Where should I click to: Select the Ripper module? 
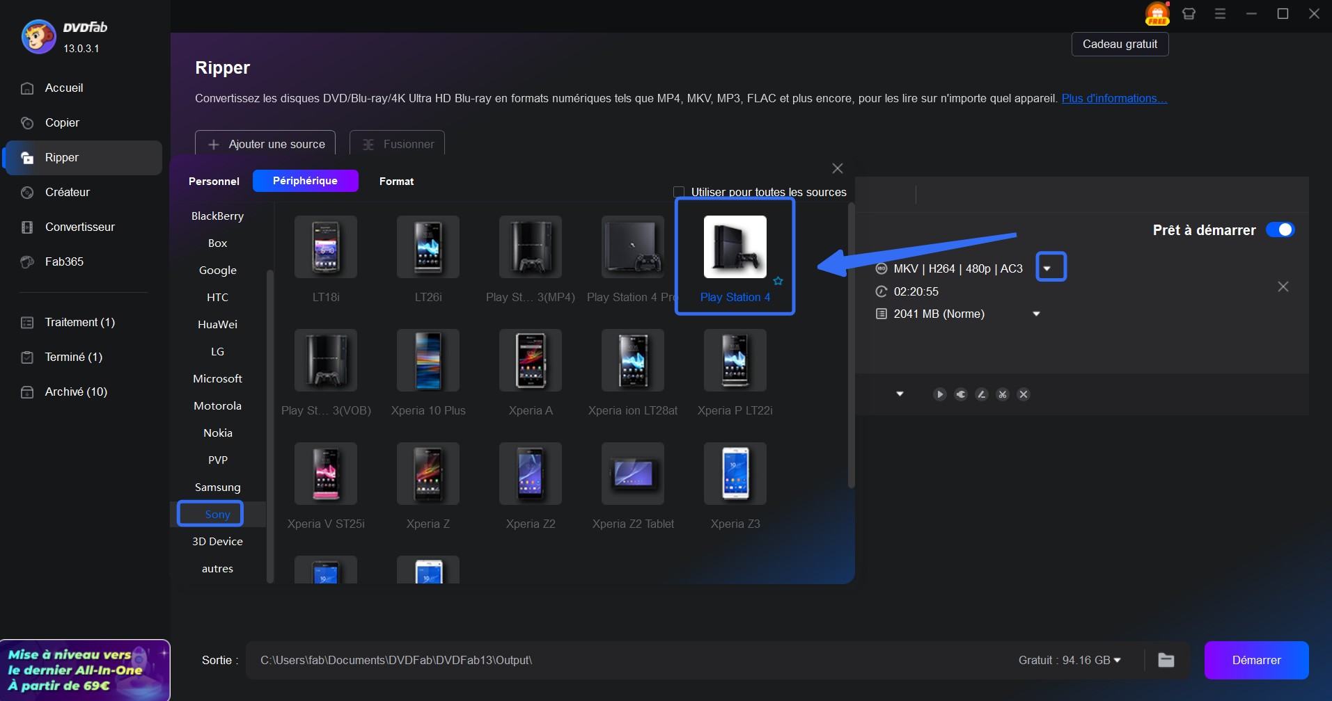(84, 158)
